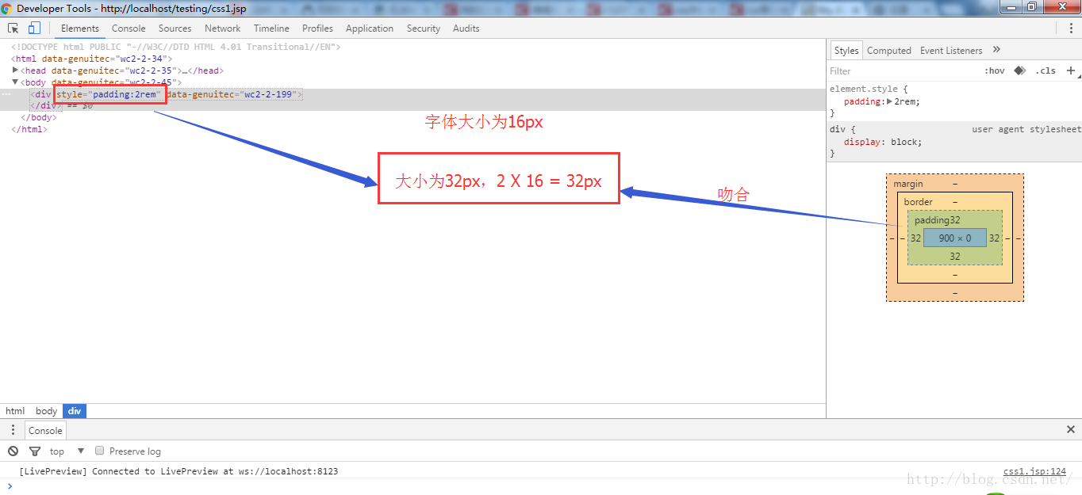Click the user agent stylesheet label
This screenshot has height=495, width=1082.
[1026, 129]
